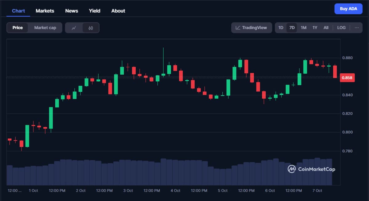The width and height of the screenshot is (369, 201).
Task: Show All time price history
Action: coord(326,28)
